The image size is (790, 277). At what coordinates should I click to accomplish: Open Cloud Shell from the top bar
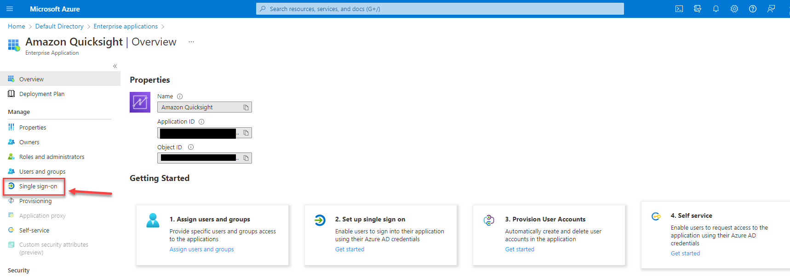(x=679, y=9)
